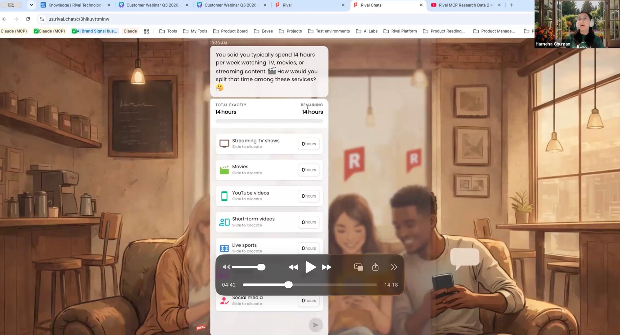Rewind the video using the rewind icon
The width and height of the screenshot is (620, 335).
(x=293, y=267)
